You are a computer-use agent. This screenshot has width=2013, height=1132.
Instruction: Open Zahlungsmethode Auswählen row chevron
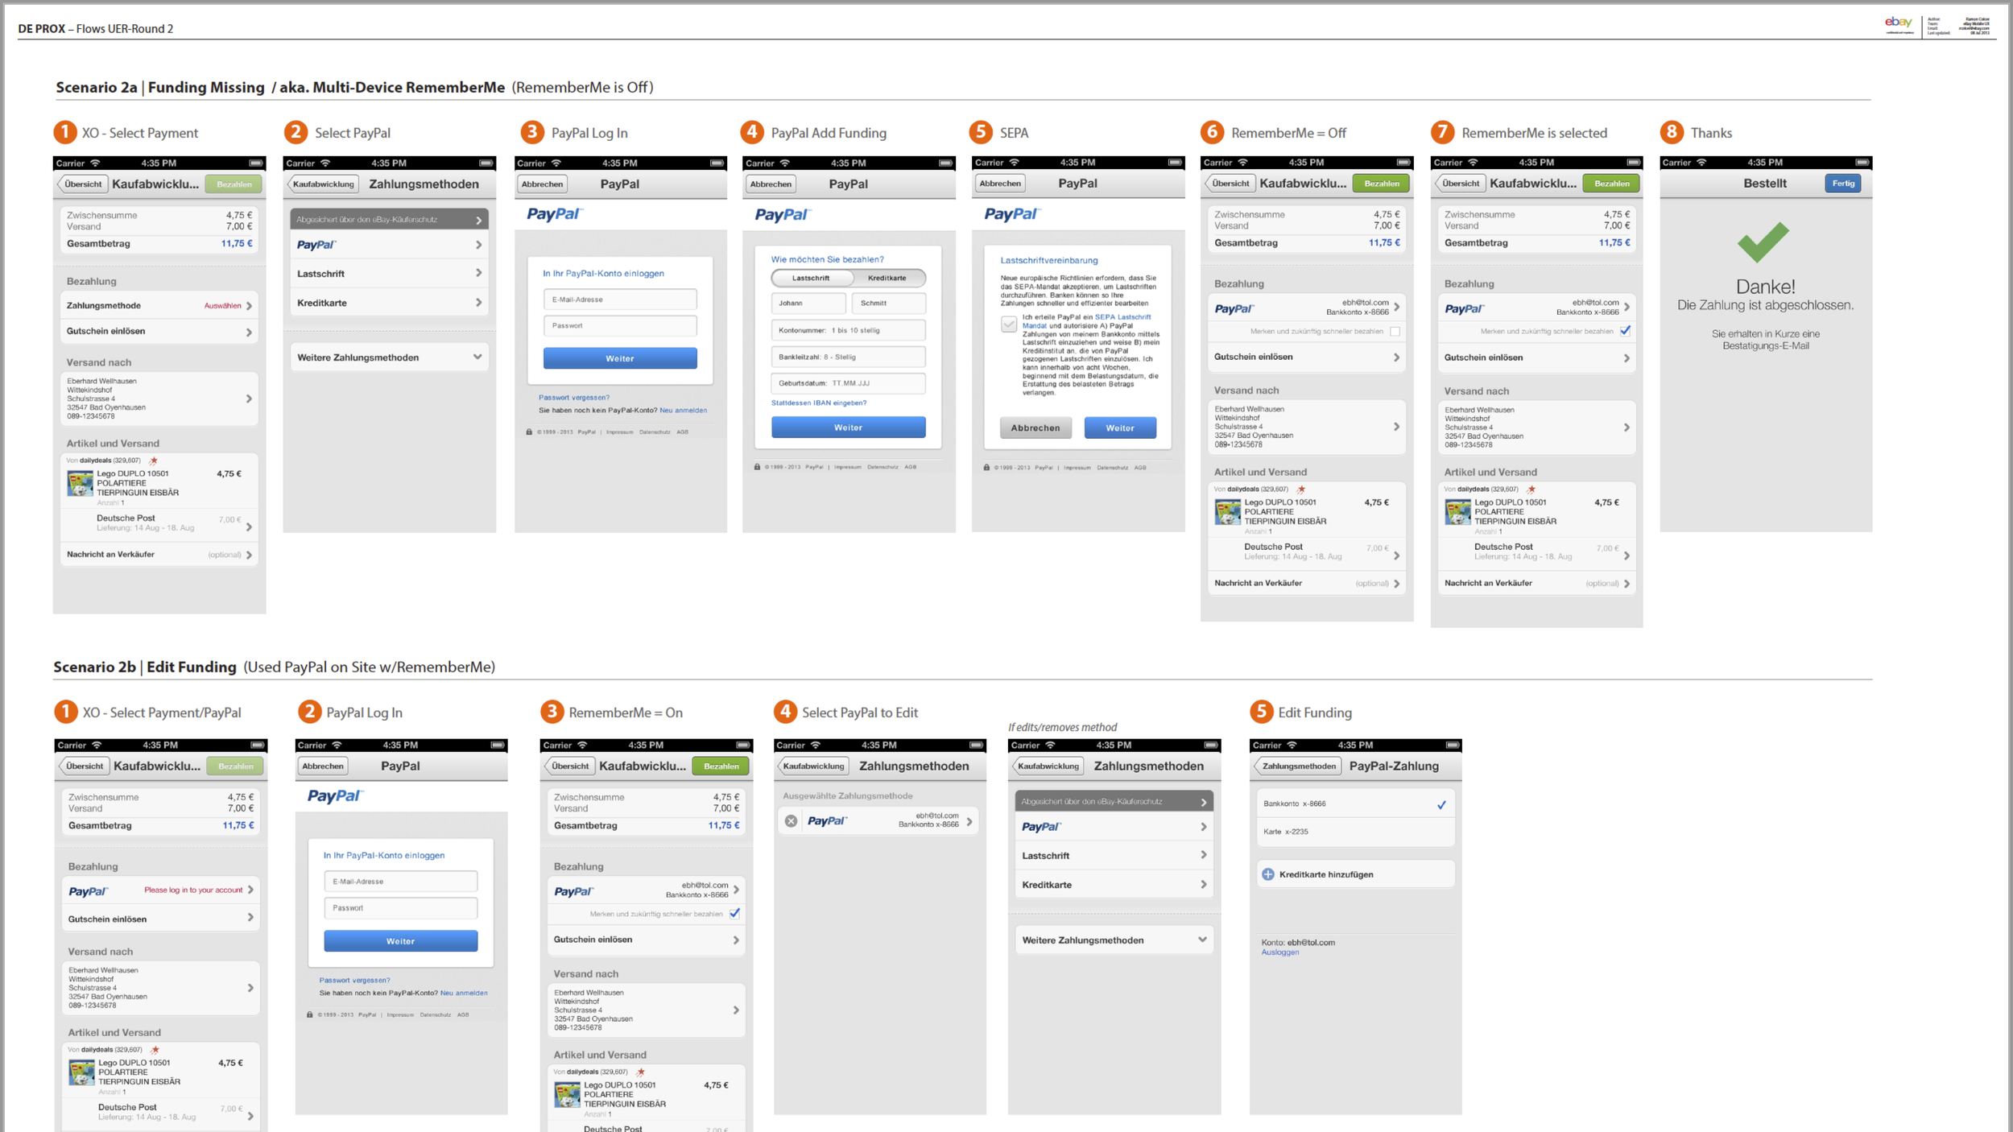[x=249, y=306]
